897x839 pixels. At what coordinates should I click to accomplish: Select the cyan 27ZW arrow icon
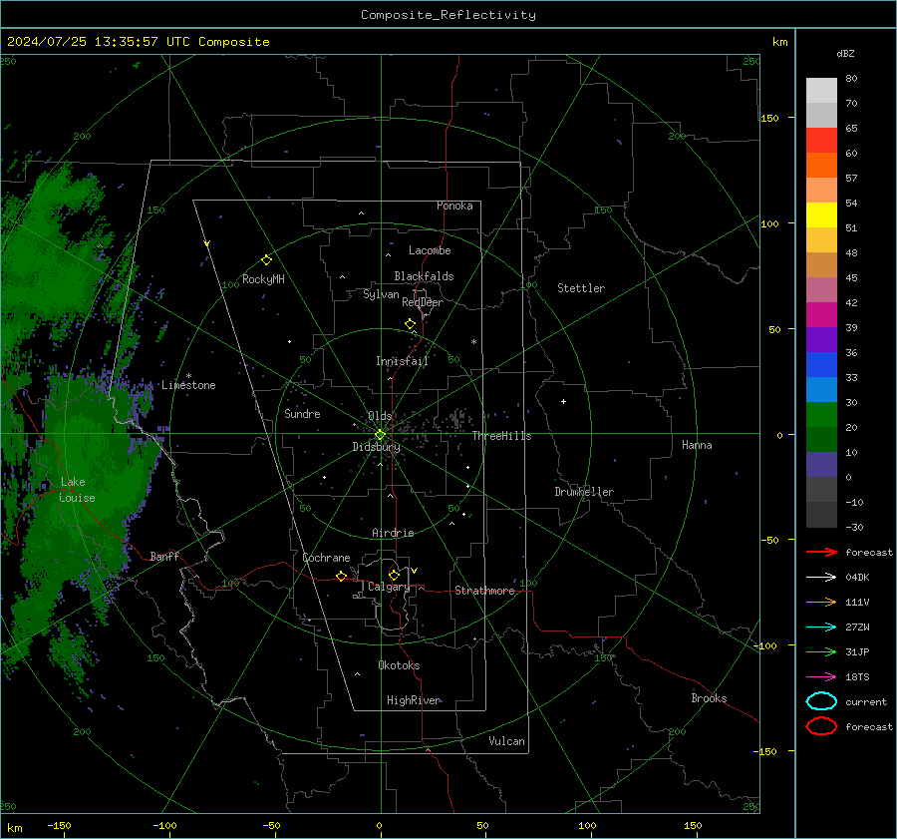pos(821,628)
